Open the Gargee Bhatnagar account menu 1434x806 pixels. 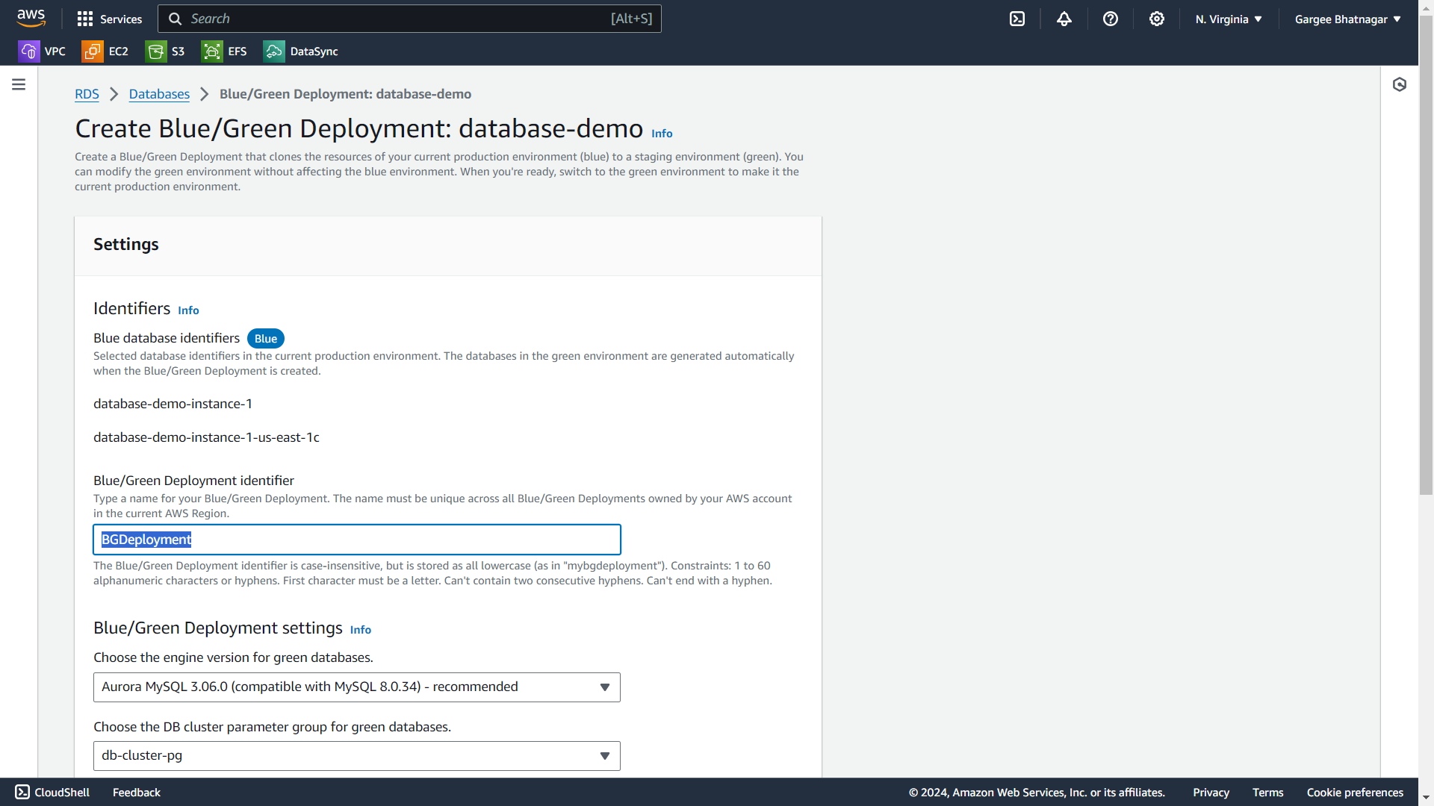[x=1347, y=19]
